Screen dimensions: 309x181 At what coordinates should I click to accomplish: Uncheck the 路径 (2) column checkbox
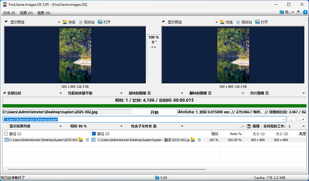point(94,134)
